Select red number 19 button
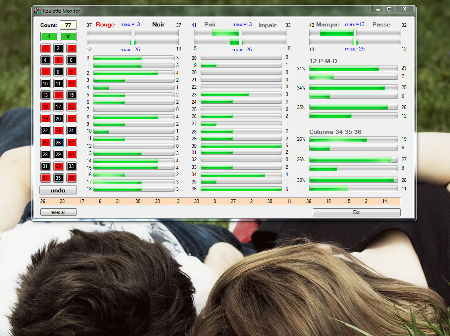450x336 pixels. click(45, 118)
